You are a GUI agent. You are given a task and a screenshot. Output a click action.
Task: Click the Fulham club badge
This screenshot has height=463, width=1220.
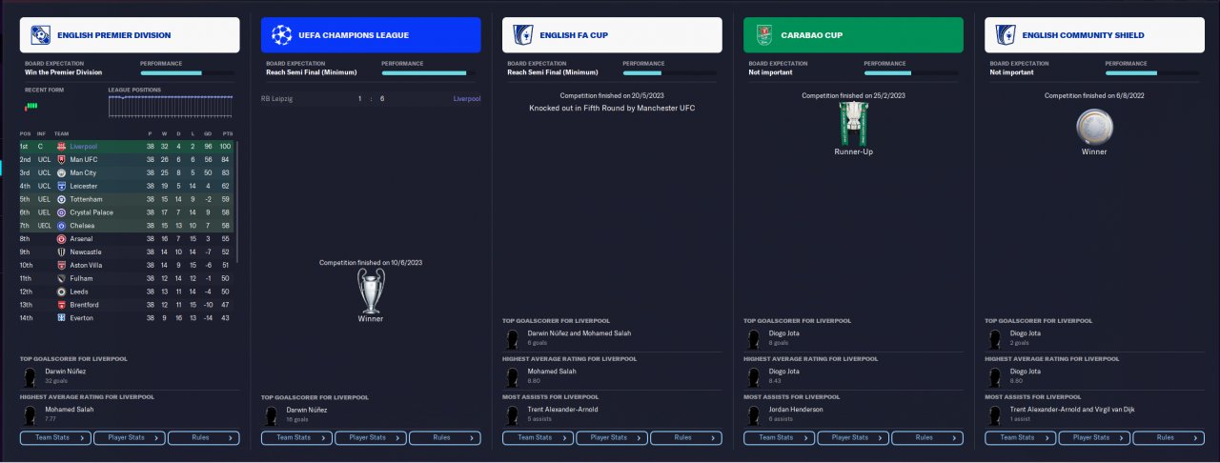click(61, 278)
